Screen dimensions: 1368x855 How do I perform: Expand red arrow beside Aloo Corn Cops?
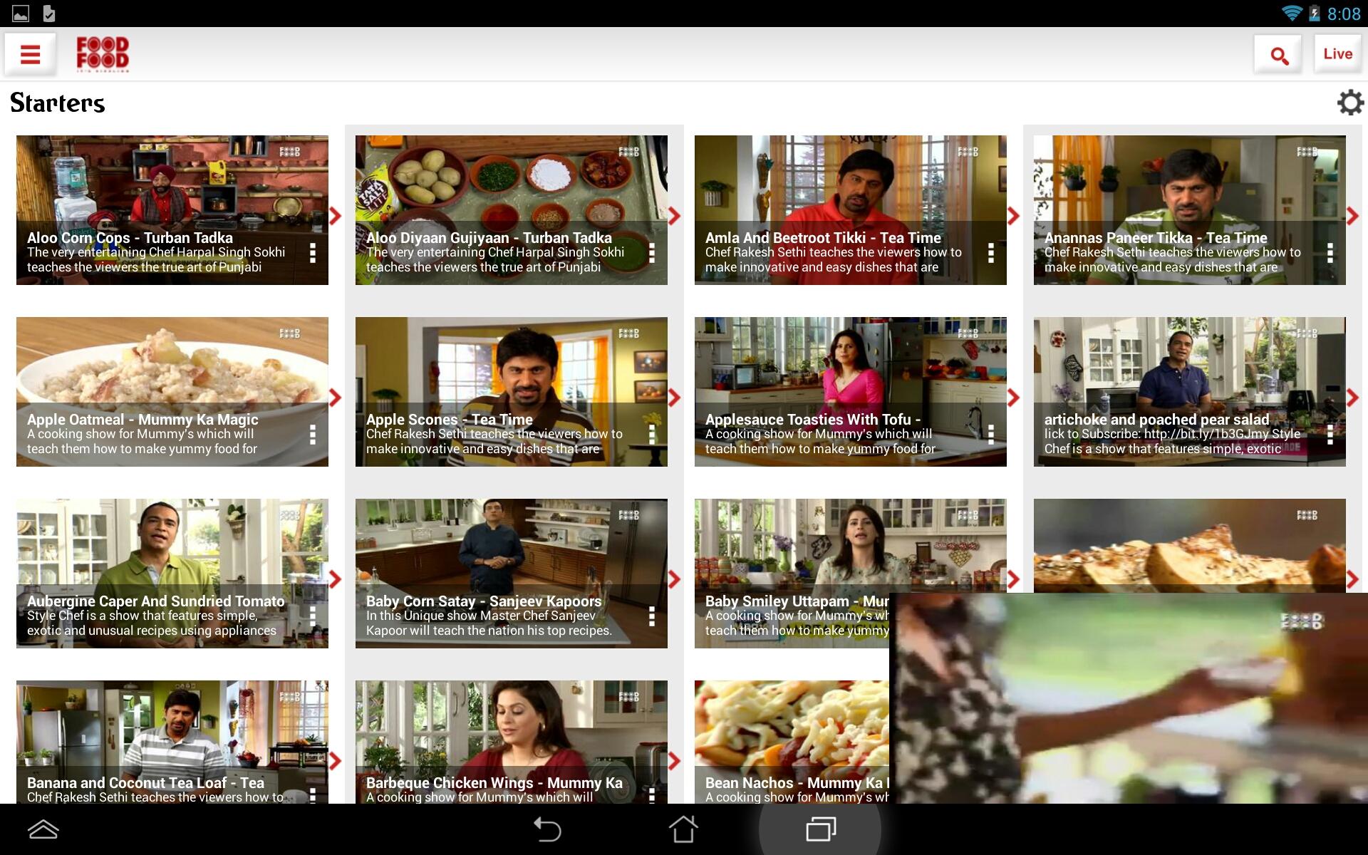(335, 216)
